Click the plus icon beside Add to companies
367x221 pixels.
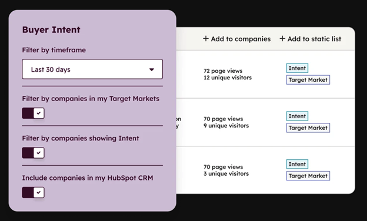206,39
